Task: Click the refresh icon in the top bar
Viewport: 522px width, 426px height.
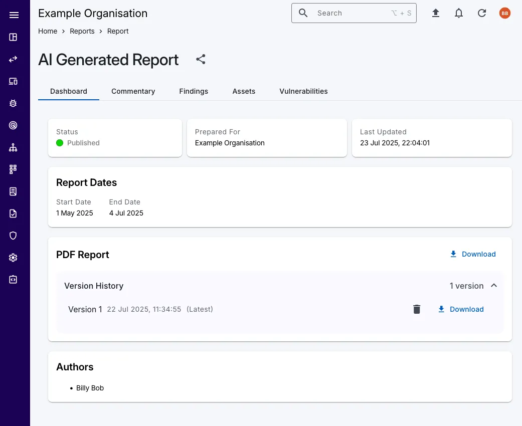Action: click(482, 14)
